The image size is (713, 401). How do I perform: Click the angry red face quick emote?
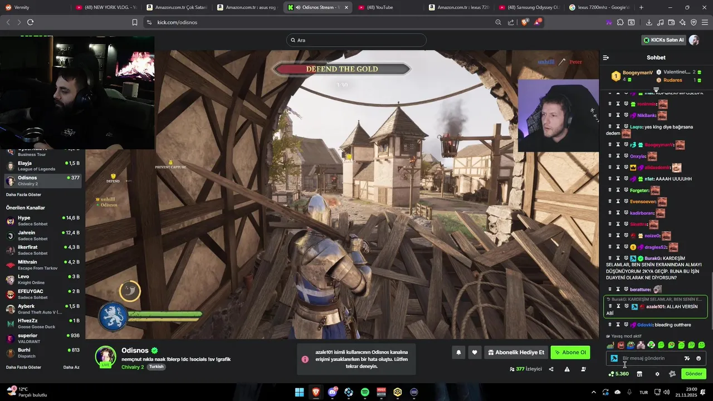click(x=621, y=345)
